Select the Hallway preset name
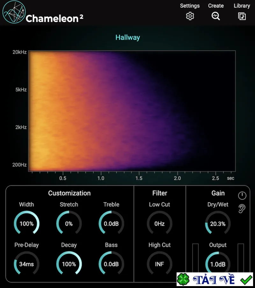The width and height of the screenshot is (255, 288). (x=128, y=38)
